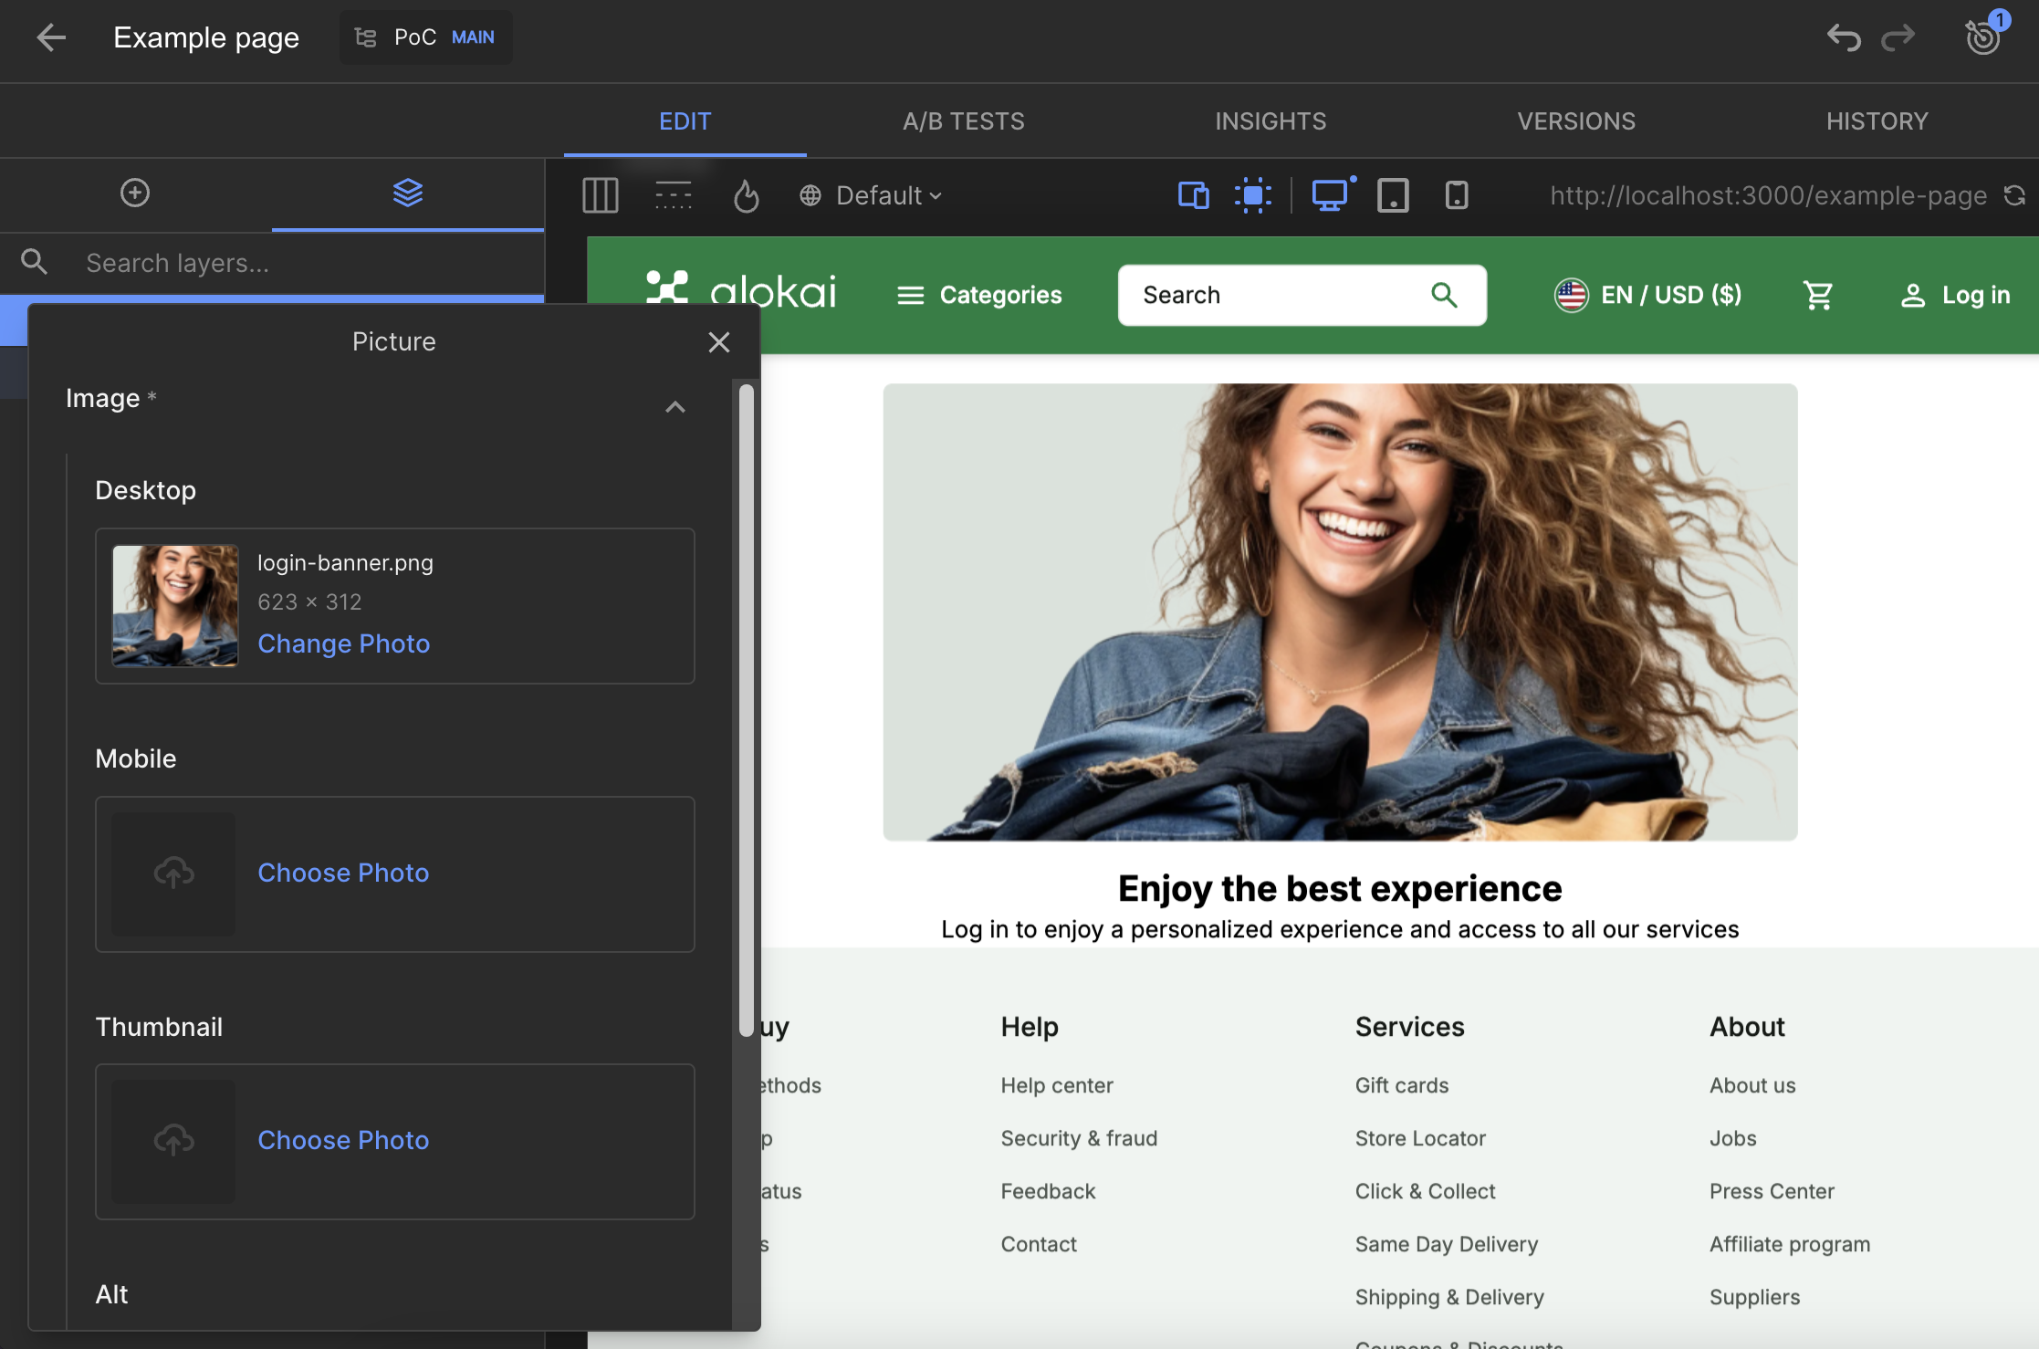Select the Layers panel tab
Image resolution: width=2039 pixels, height=1349 pixels.
pyautogui.click(x=407, y=193)
